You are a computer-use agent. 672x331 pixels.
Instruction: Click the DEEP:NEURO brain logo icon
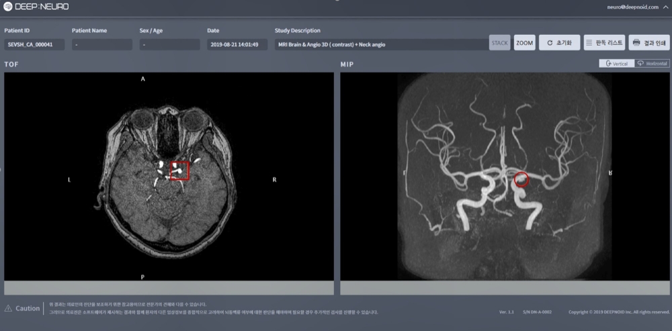(7, 6)
